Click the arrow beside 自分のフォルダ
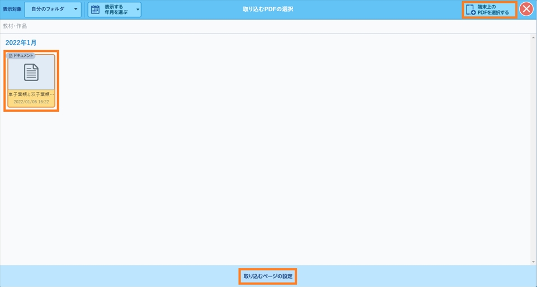 [x=76, y=9]
